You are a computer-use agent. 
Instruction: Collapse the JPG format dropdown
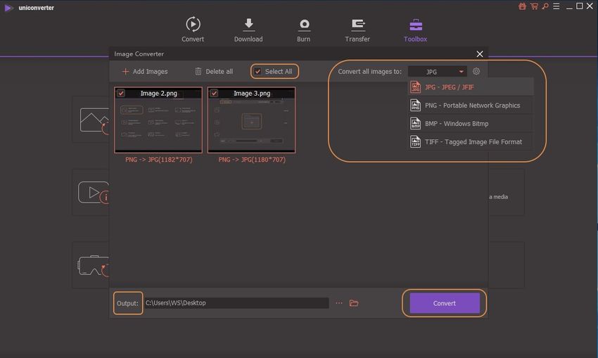[x=462, y=72]
